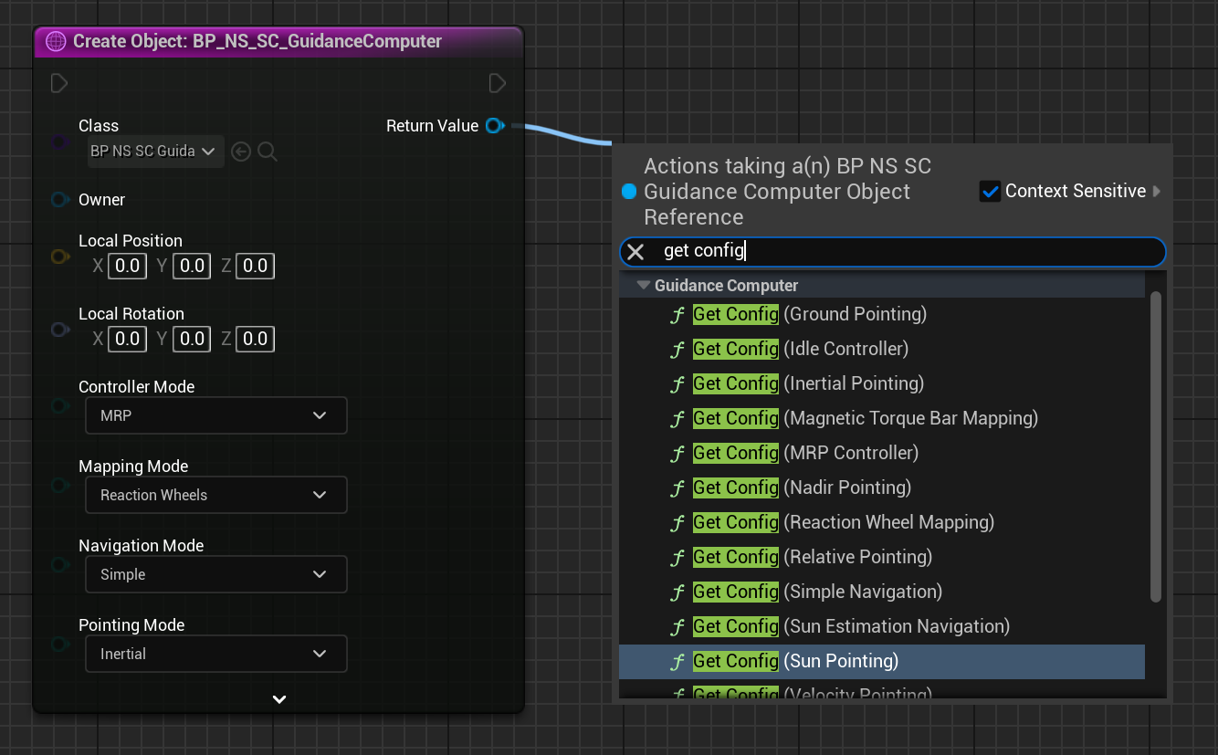Expand the node's hidden pins with the bottom chevron
Viewport: 1218px width, 755px height.
(x=279, y=699)
